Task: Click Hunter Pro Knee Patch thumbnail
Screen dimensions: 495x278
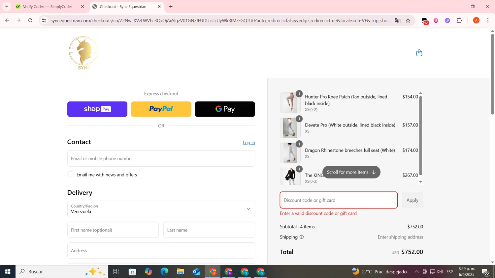Action: point(290,103)
